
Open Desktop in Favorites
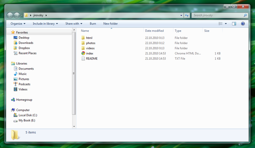24,38
